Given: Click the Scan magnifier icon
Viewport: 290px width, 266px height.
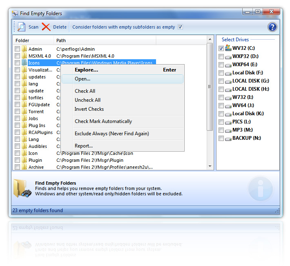Looking at the screenshot, I should [21, 27].
